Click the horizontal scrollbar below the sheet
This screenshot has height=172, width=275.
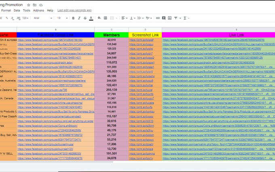[x=57, y=161]
